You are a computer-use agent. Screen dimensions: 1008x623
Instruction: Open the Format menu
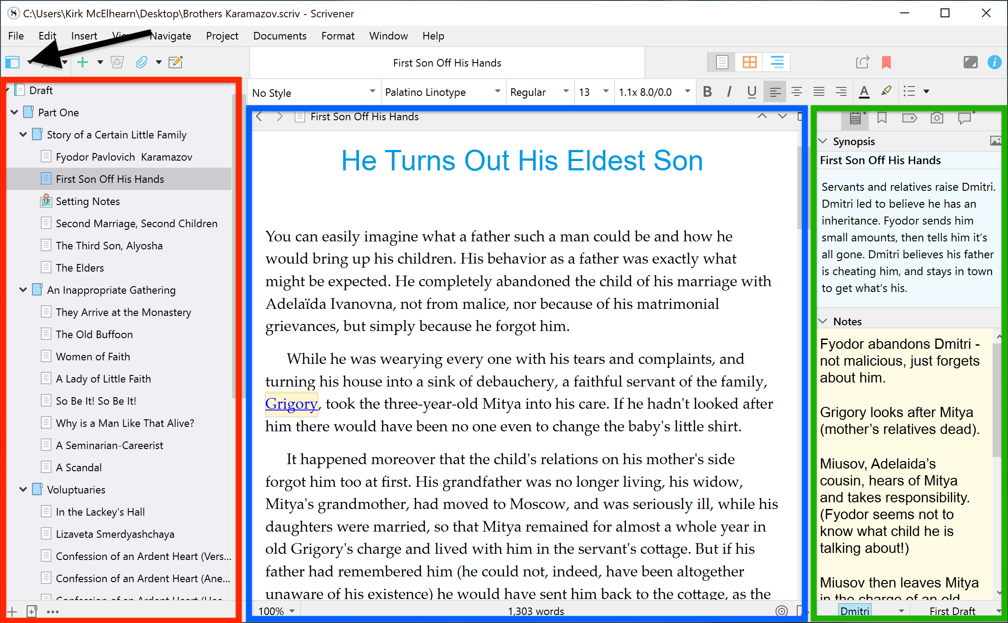pyautogui.click(x=338, y=36)
